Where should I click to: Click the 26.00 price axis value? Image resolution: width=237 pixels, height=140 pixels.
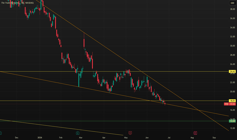pos(232,64)
